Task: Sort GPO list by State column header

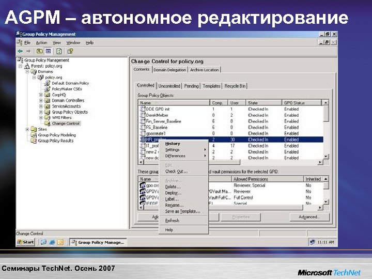Action: click(263, 103)
